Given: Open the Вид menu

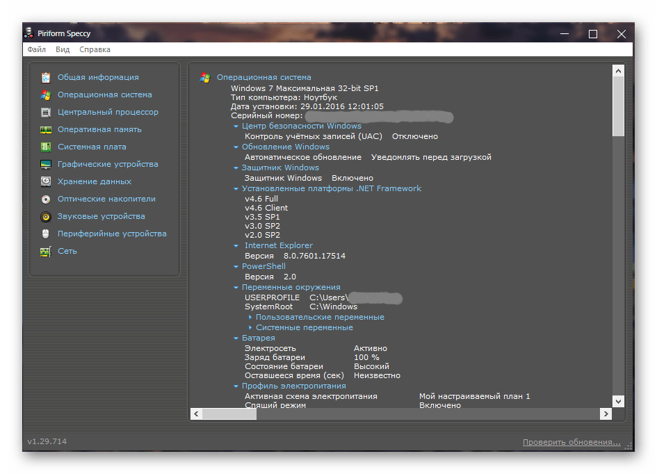Looking at the screenshot, I should (x=63, y=49).
